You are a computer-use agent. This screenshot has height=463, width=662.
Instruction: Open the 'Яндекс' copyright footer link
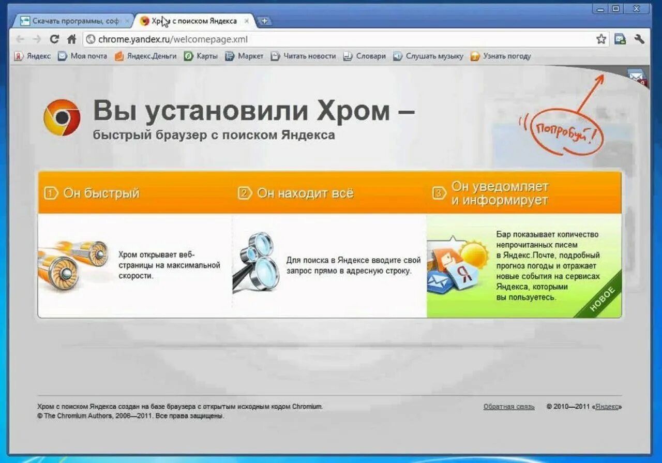607,407
